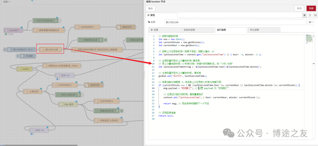Select the 延迟 1m node wired to switch
The height and width of the screenshot is (146, 318).
pyautogui.click(x=65, y=75)
